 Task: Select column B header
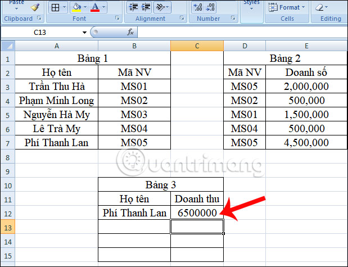134,46
